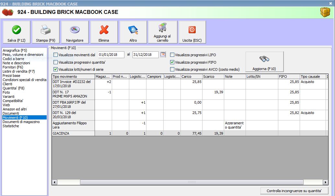This screenshot has width=335, height=196.
Task: Enable Visualizza progressivi AVCO (costo medio)
Action: pyautogui.click(x=172, y=69)
